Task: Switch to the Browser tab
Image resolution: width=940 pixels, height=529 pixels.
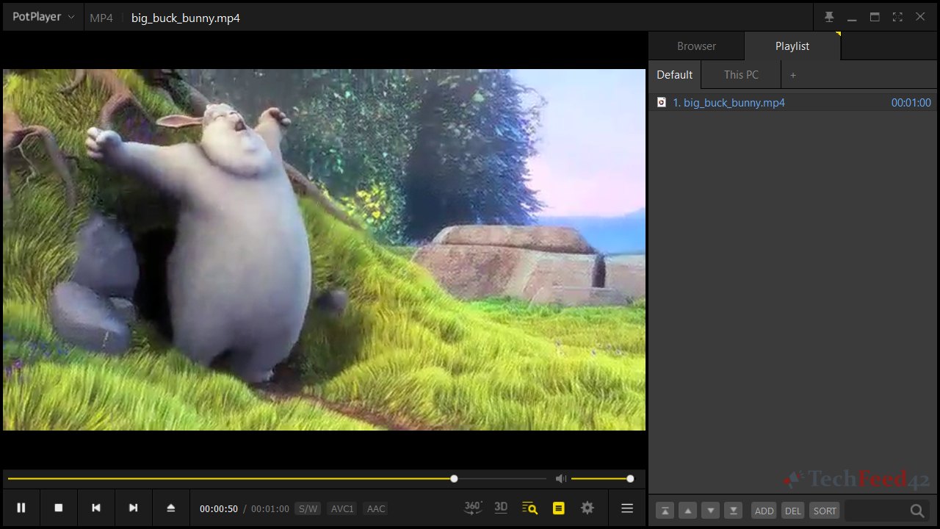Action: pos(696,46)
